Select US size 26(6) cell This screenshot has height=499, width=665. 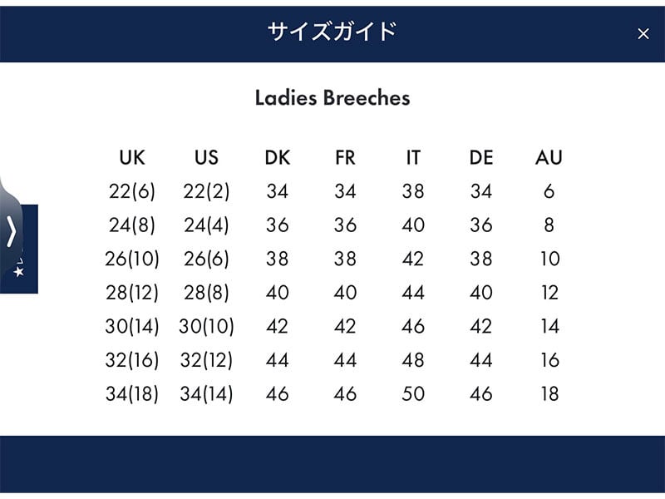coord(206,259)
